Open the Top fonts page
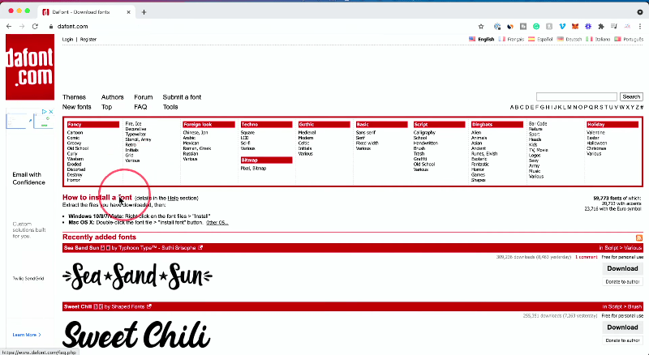 pyautogui.click(x=107, y=107)
